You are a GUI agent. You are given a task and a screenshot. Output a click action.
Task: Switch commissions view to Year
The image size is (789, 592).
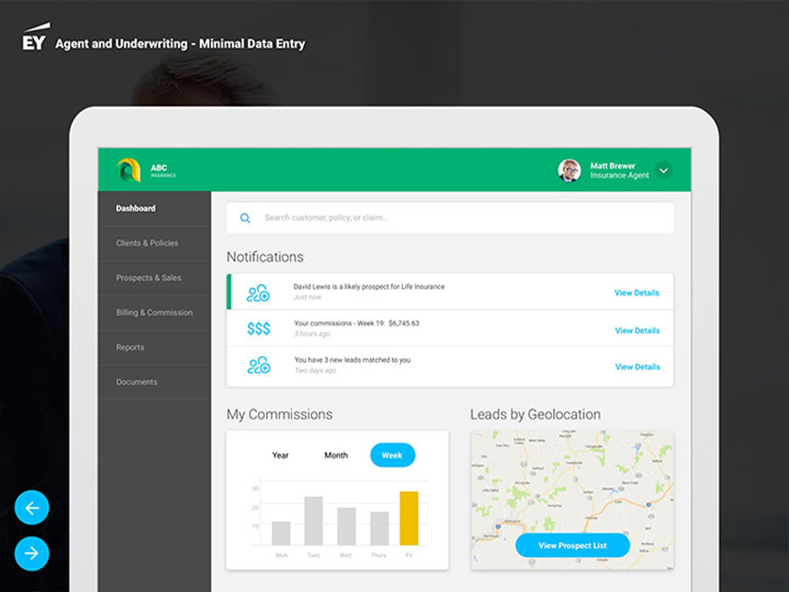(281, 455)
